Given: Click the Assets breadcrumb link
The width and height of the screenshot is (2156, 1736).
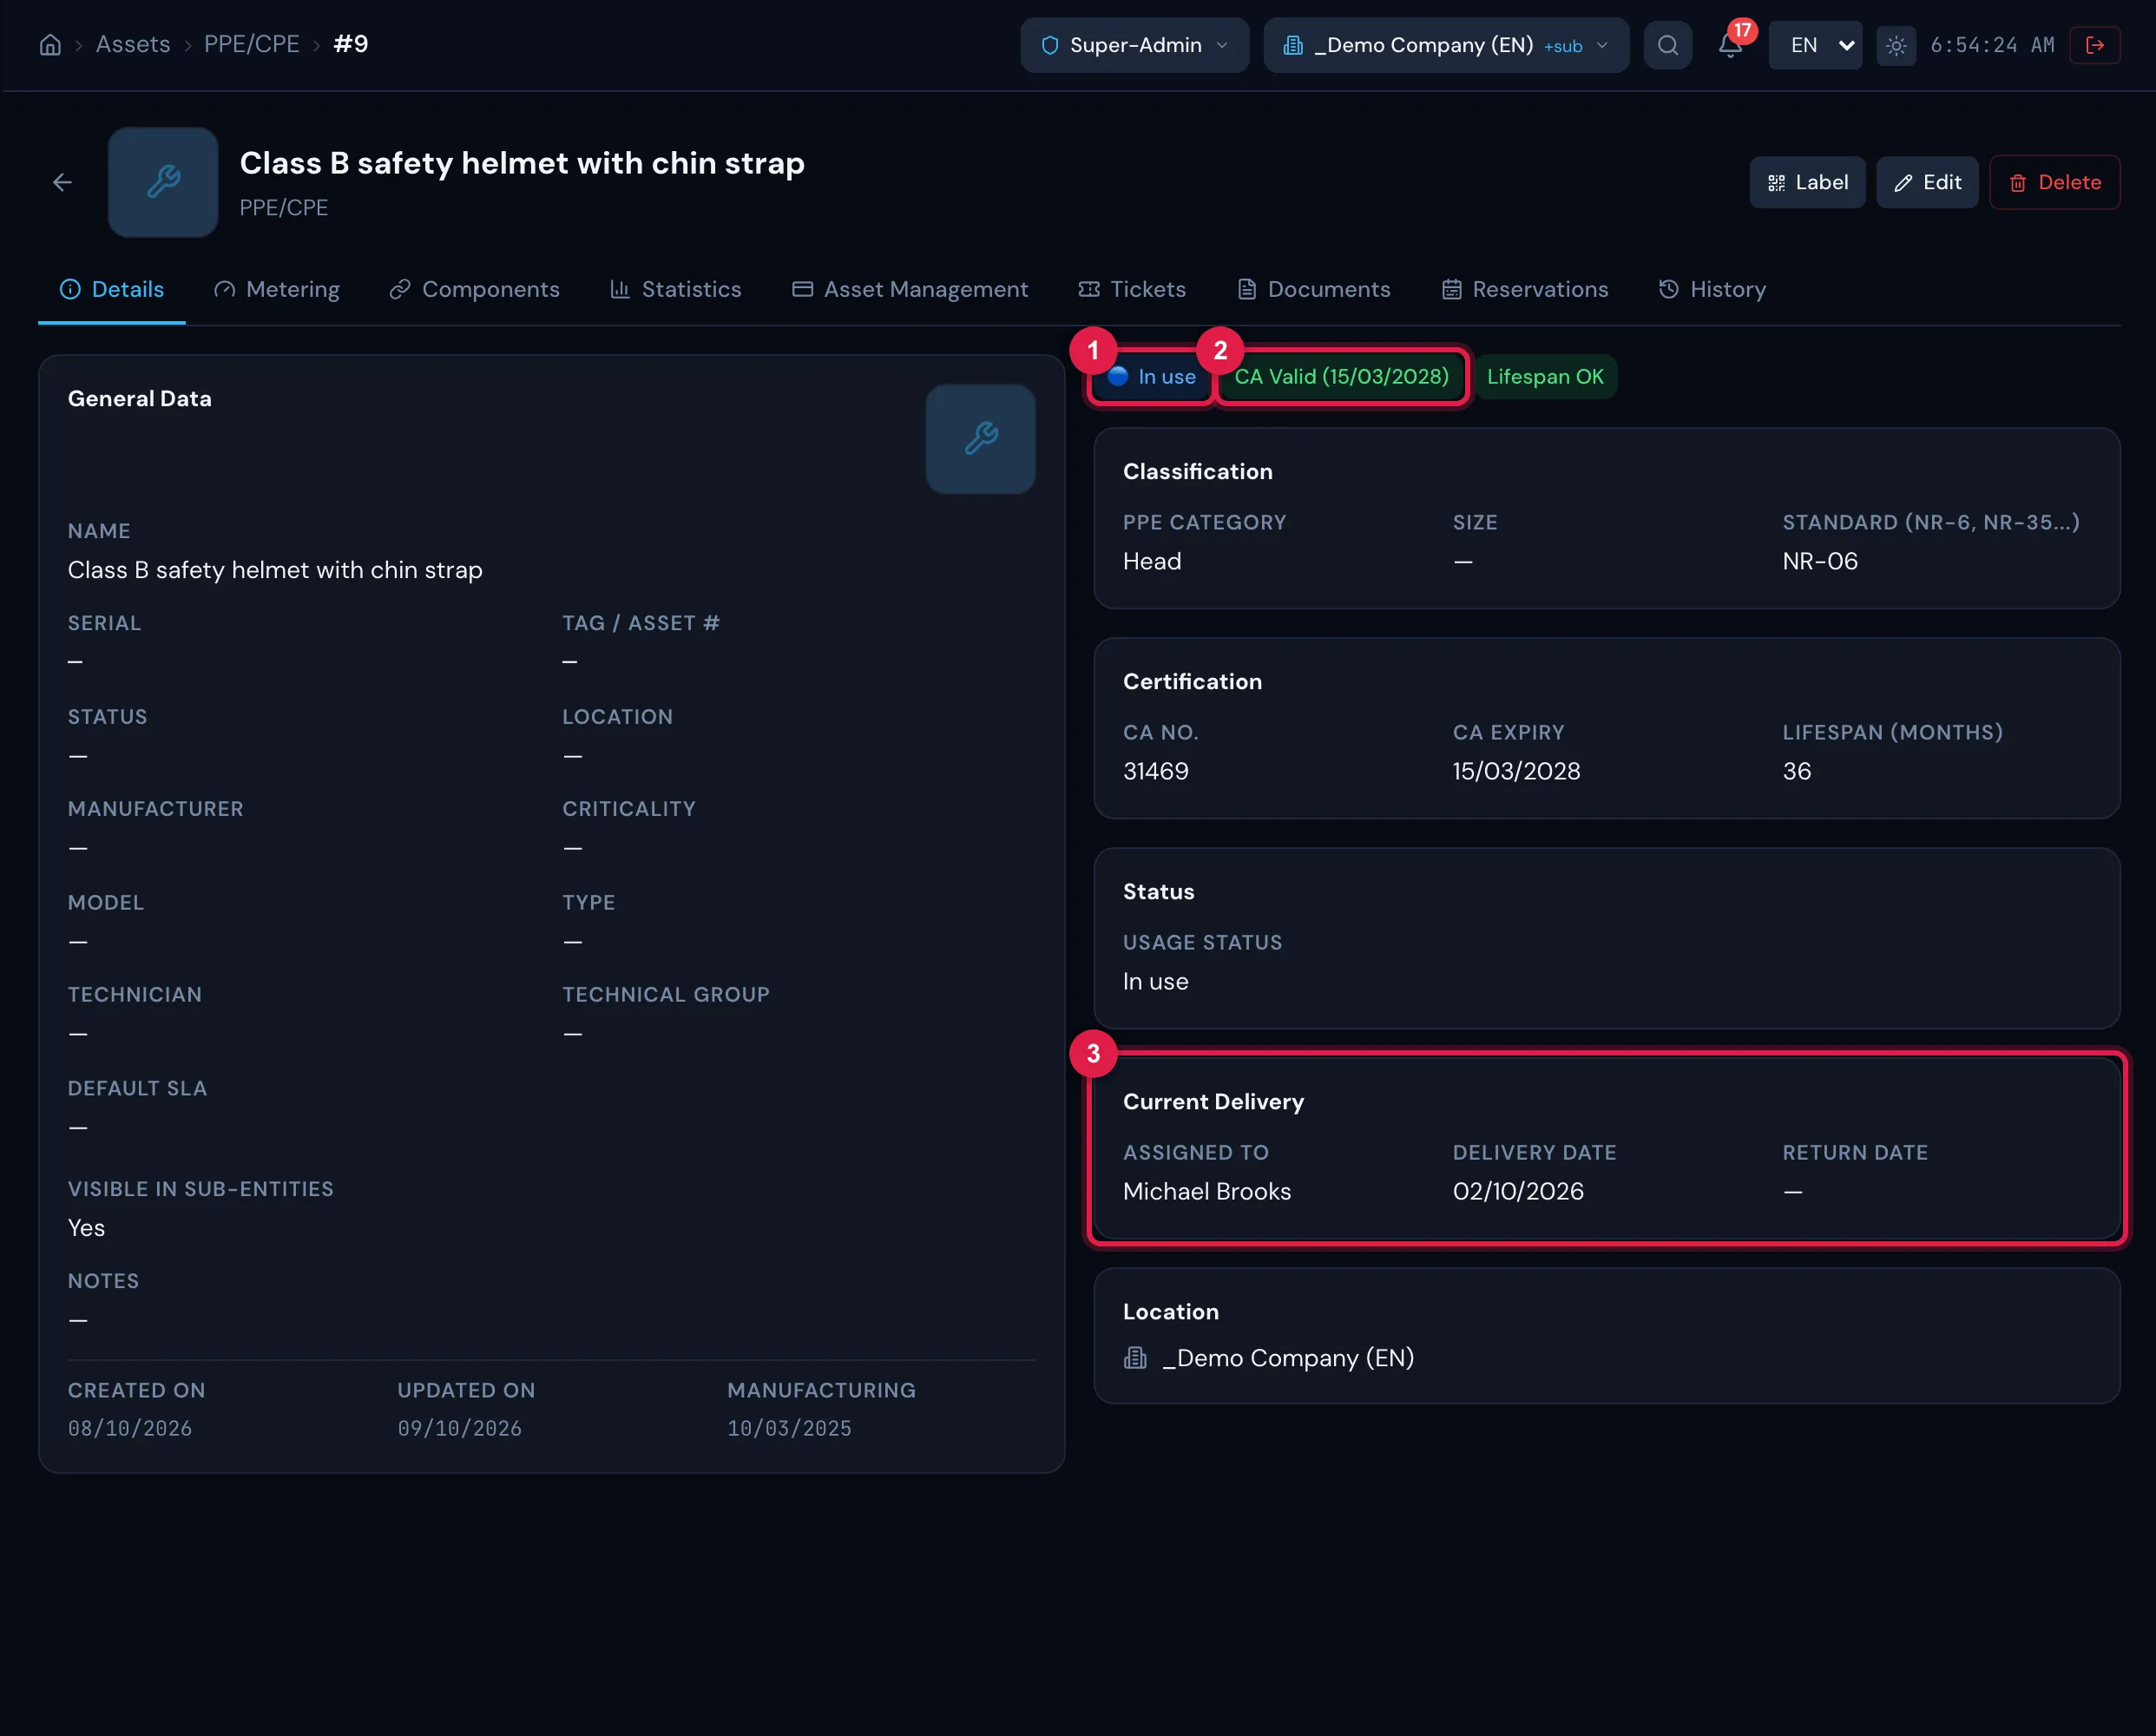Looking at the screenshot, I should pyautogui.click(x=133, y=44).
